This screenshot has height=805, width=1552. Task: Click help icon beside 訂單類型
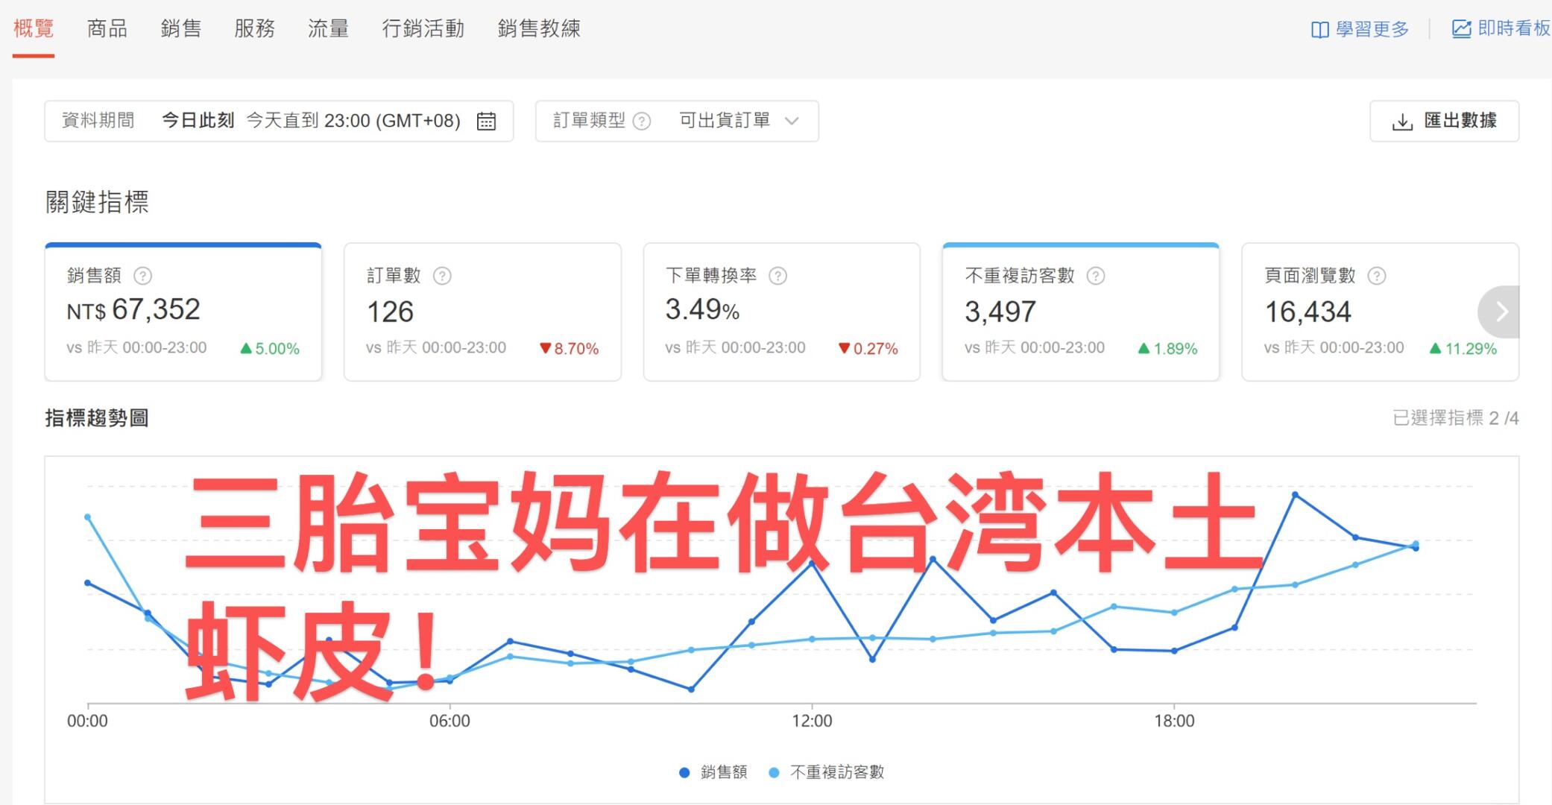tap(642, 121)
